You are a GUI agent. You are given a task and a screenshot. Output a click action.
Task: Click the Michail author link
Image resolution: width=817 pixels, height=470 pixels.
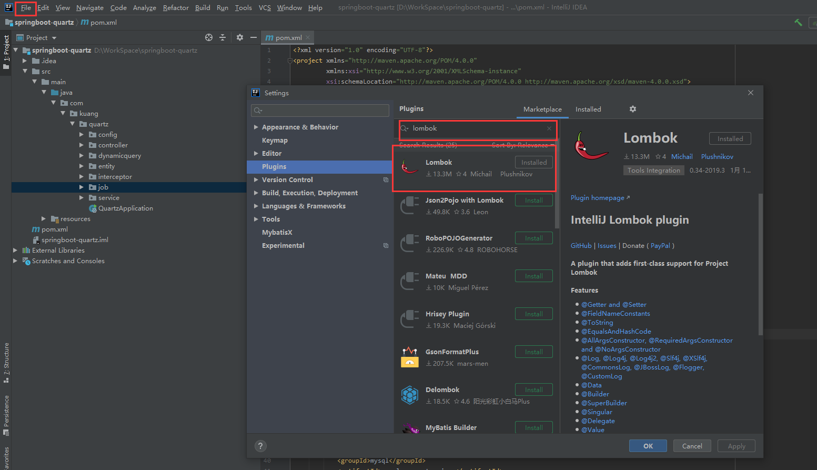682,157
